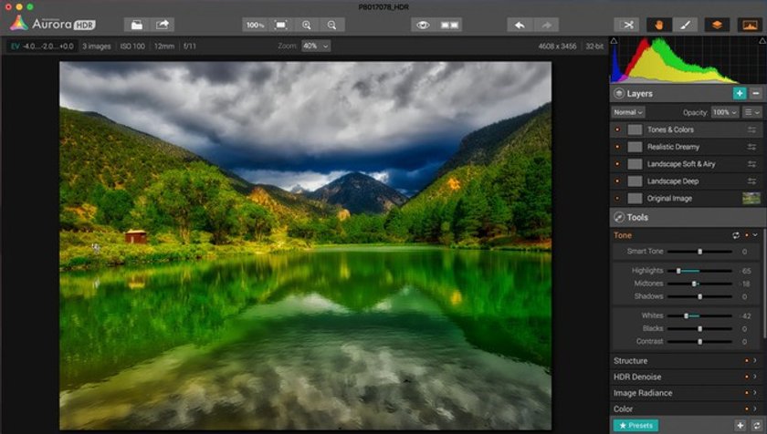
Task: Adjust the Whites slider
Action: [x=700, y=315]
